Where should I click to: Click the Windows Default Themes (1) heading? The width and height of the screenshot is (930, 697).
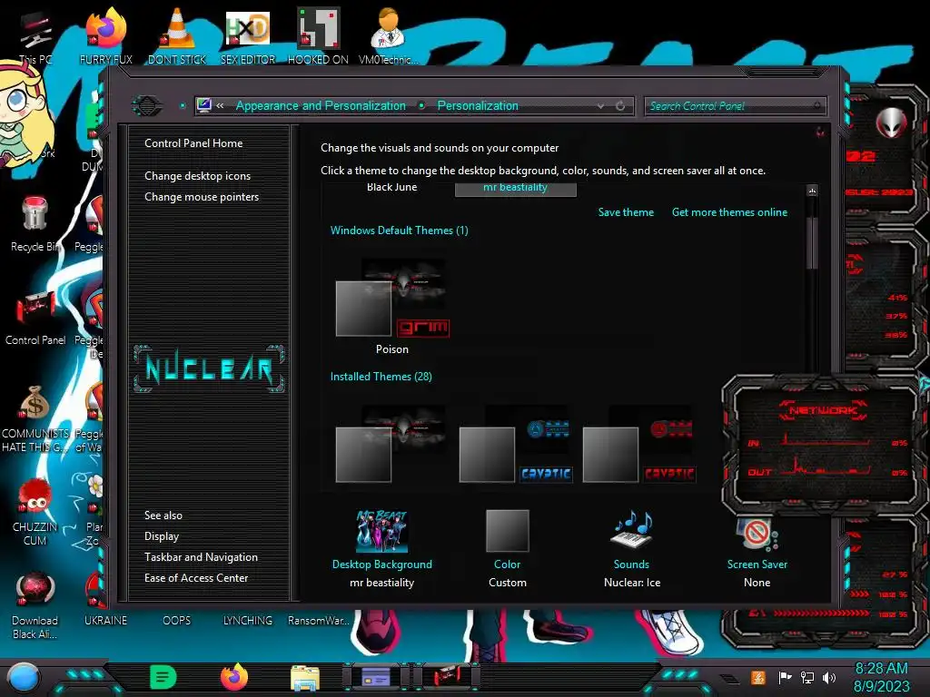400,231
